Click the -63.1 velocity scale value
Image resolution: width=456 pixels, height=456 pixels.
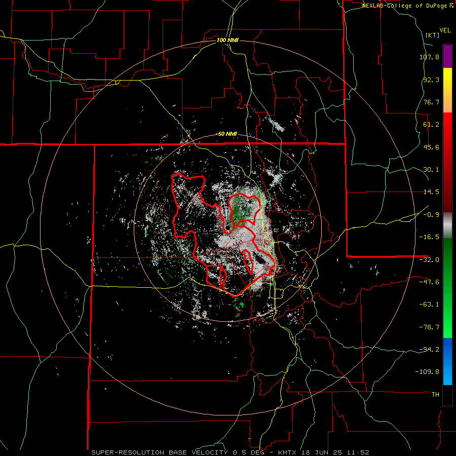pyautogui.click(x=429, y=305)
